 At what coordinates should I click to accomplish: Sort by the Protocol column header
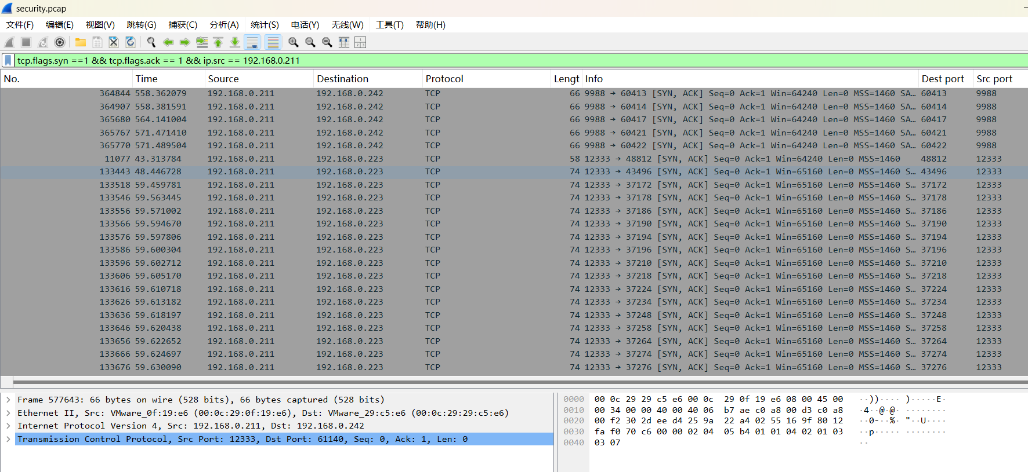click(x=487, y=79)
